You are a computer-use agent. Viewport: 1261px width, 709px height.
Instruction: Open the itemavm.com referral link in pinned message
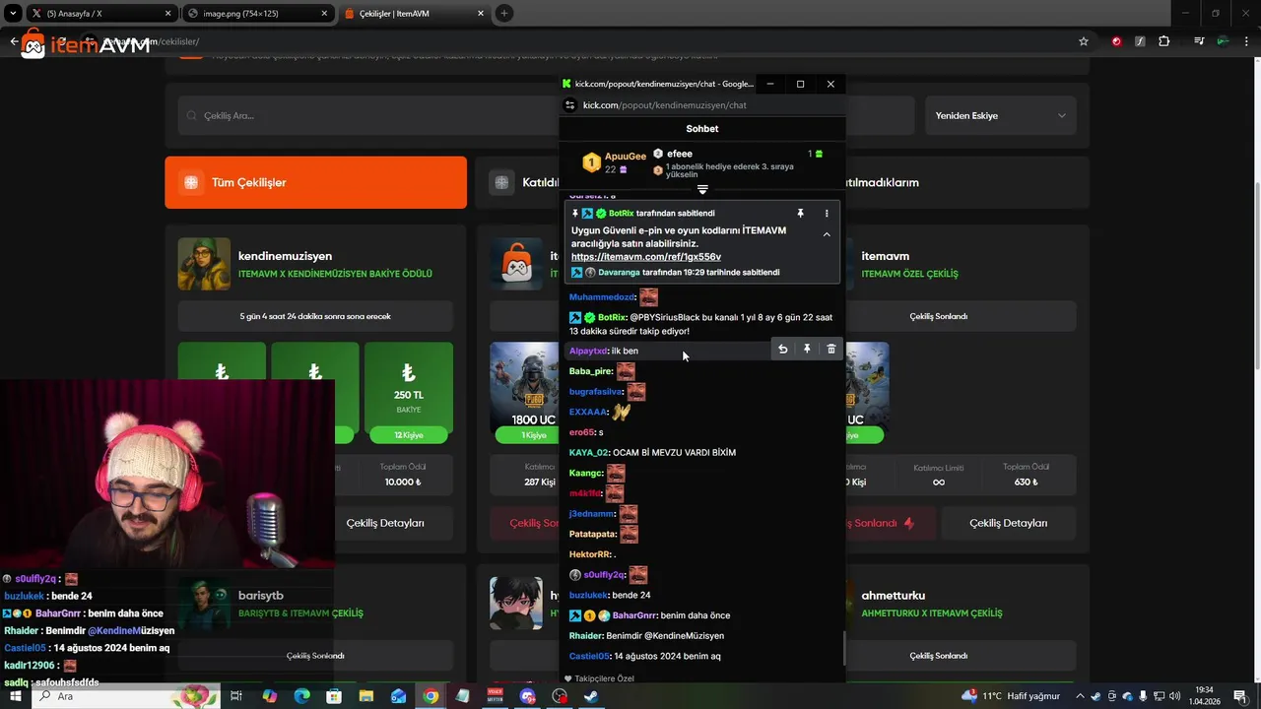point(646,257)
